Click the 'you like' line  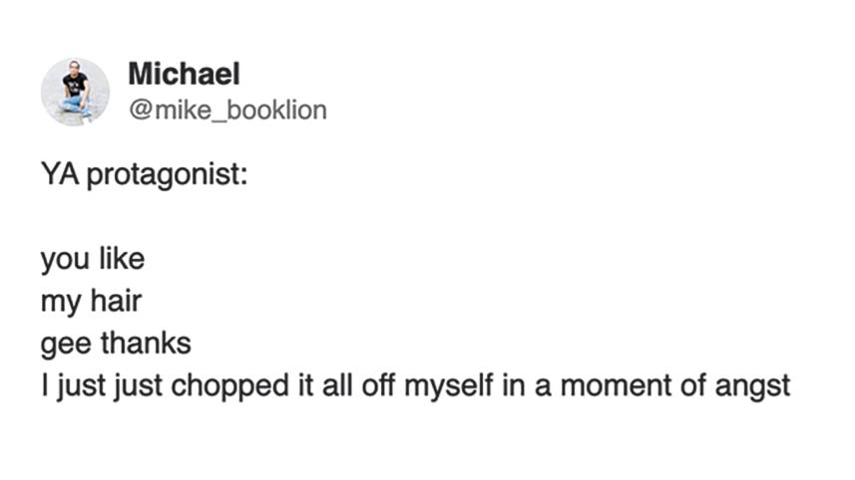pos(93,259)
